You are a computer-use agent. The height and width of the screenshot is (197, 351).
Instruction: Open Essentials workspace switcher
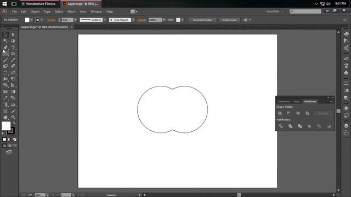pos(275,11)
